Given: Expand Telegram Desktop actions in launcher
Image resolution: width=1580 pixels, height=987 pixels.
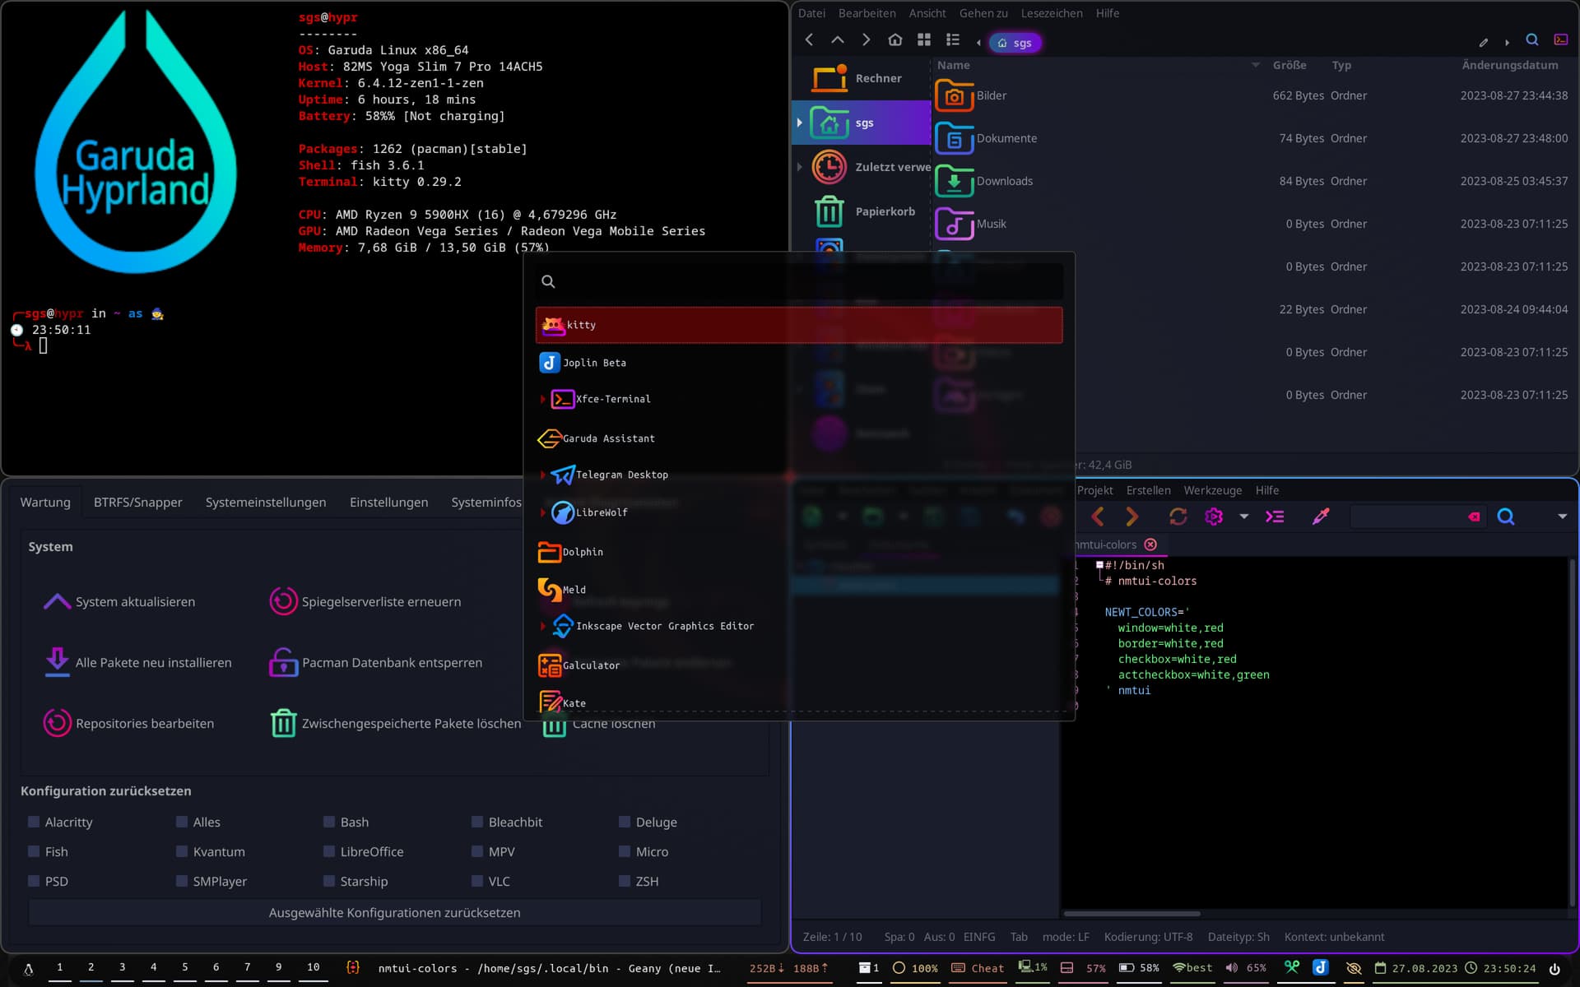Looking at the screenshot, I should click(542, 475).
